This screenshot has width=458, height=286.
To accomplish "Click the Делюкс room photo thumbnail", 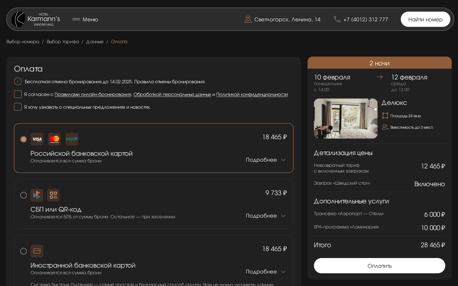I will [345, 119].
